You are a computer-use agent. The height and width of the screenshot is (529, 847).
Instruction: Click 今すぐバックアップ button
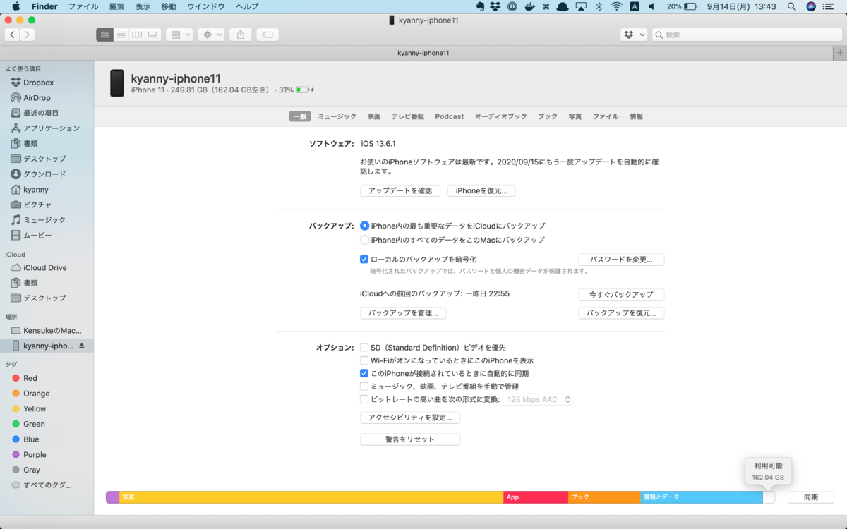(621, 294)
